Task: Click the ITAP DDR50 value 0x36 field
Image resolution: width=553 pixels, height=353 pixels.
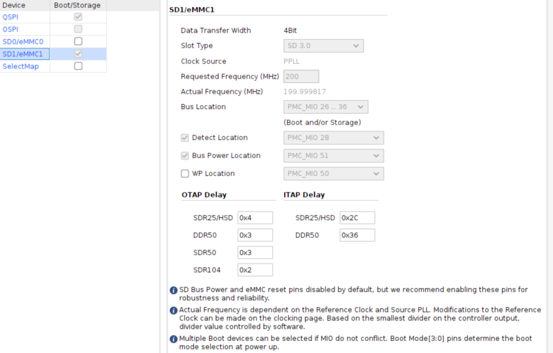Action: coord(357,235)
